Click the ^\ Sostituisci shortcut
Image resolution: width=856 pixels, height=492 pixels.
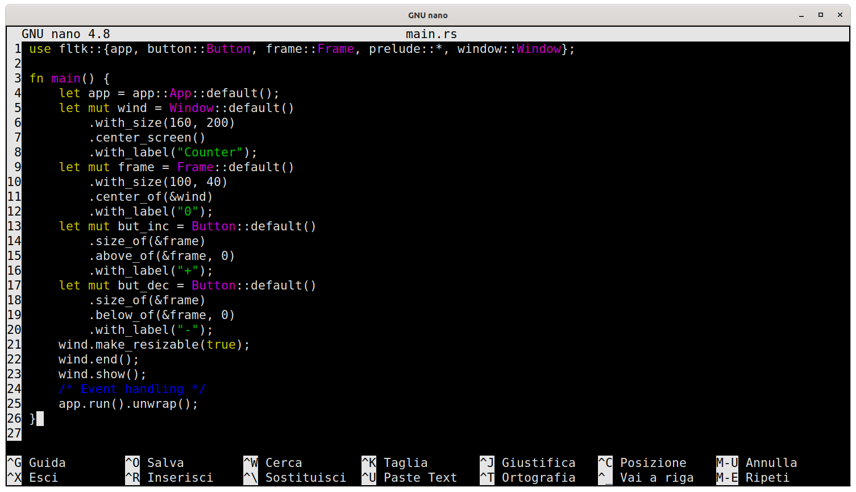click(295, 478)
